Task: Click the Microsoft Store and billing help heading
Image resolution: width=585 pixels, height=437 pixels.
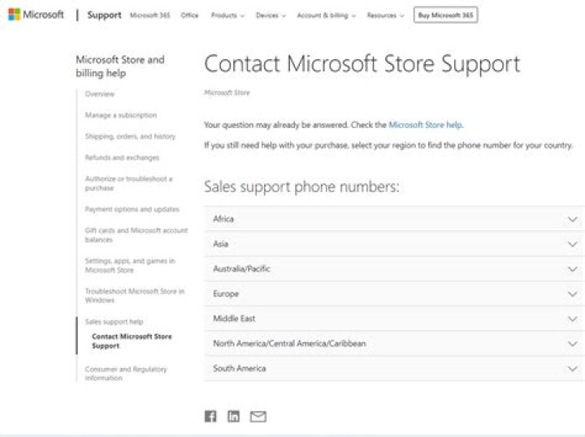Action: (119, 66)
